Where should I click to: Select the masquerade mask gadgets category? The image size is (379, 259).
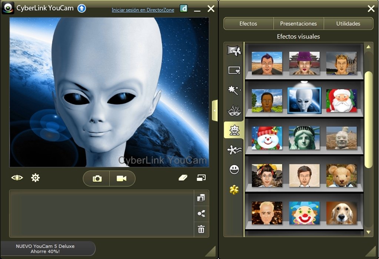(x=234, y=110)
